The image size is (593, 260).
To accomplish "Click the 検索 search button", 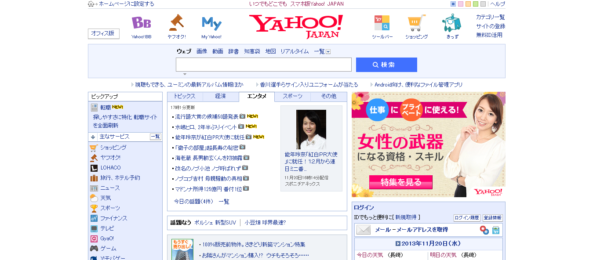I will tap(386, 65).
